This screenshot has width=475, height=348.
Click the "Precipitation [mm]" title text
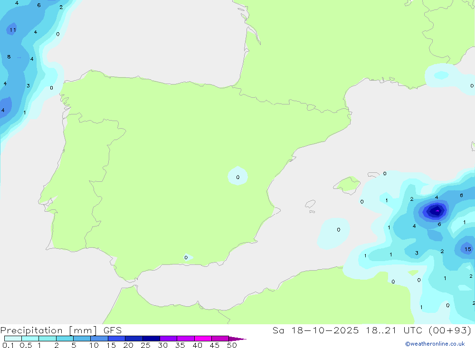click(49, 330)
